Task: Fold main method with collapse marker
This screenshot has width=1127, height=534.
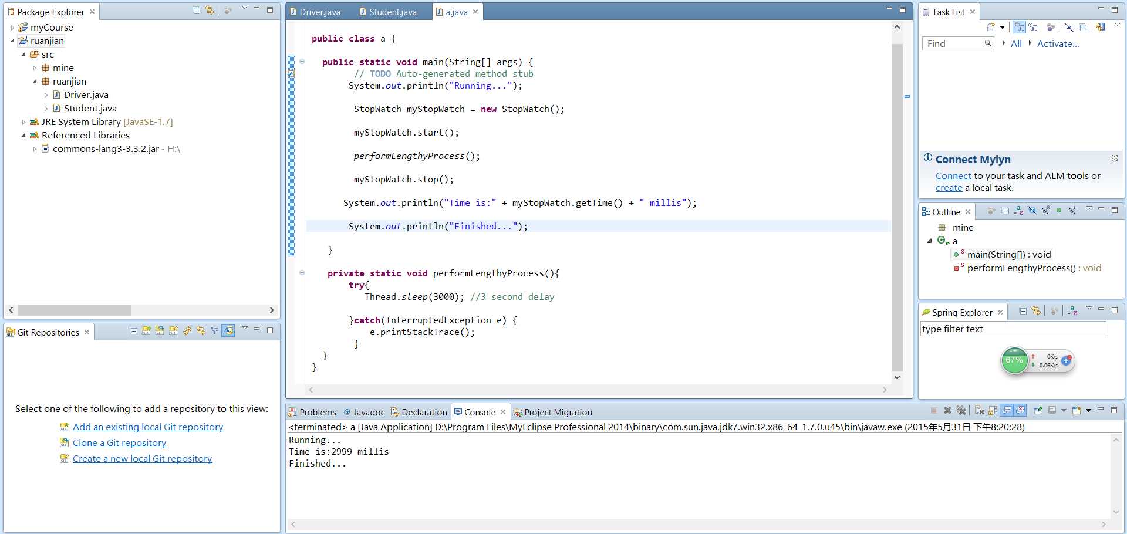Action: [302, 61]
